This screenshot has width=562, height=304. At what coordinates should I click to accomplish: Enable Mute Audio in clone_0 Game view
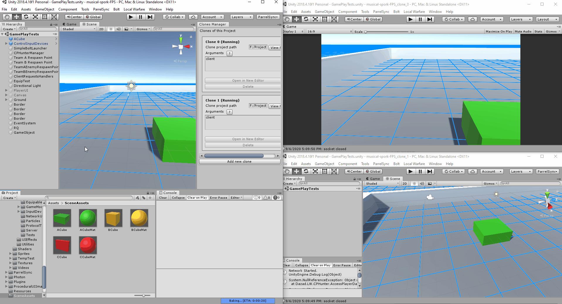click(524, 31)
